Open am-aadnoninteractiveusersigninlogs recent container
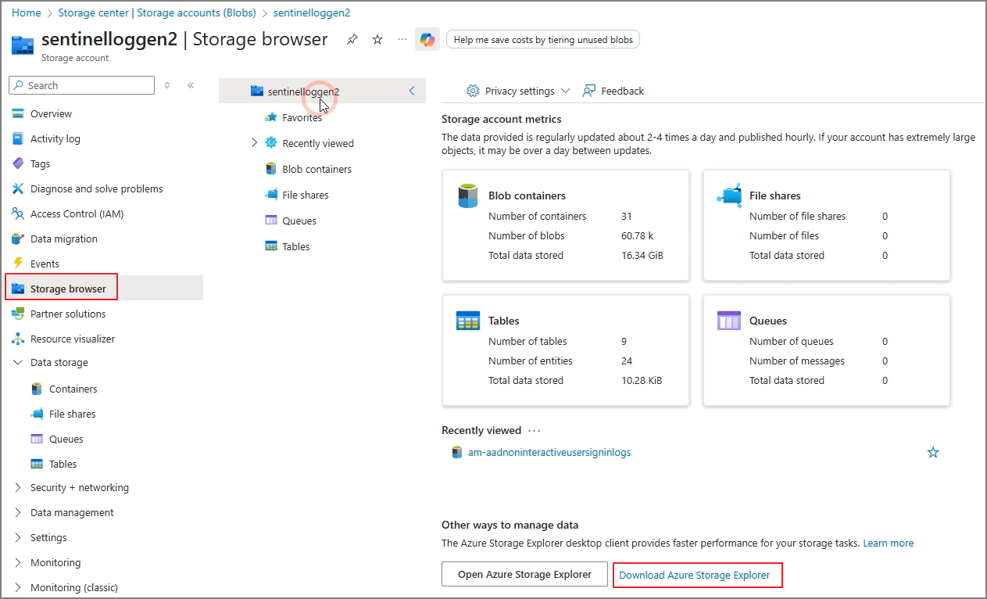 [549, 452]
